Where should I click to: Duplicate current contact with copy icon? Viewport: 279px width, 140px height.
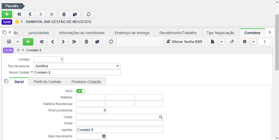97,42
